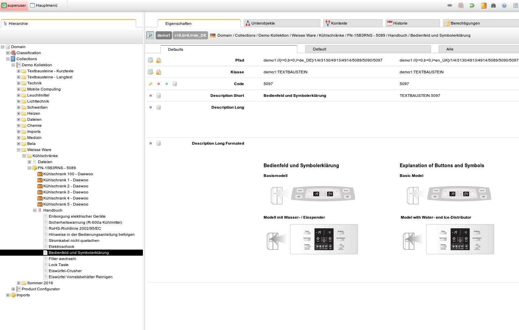Click the chain link icon in top toolbar

coord(450,5)
